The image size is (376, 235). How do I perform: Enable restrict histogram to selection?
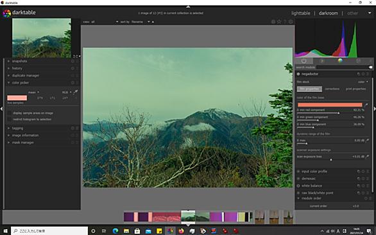[x=10, y=119]
